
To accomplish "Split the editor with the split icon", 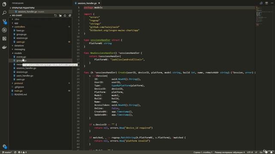I will (x=266, y=3).
